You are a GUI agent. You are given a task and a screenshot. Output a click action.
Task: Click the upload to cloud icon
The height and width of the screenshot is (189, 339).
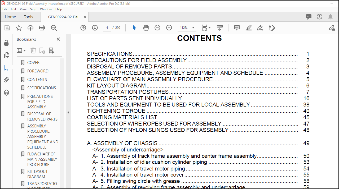30,28
